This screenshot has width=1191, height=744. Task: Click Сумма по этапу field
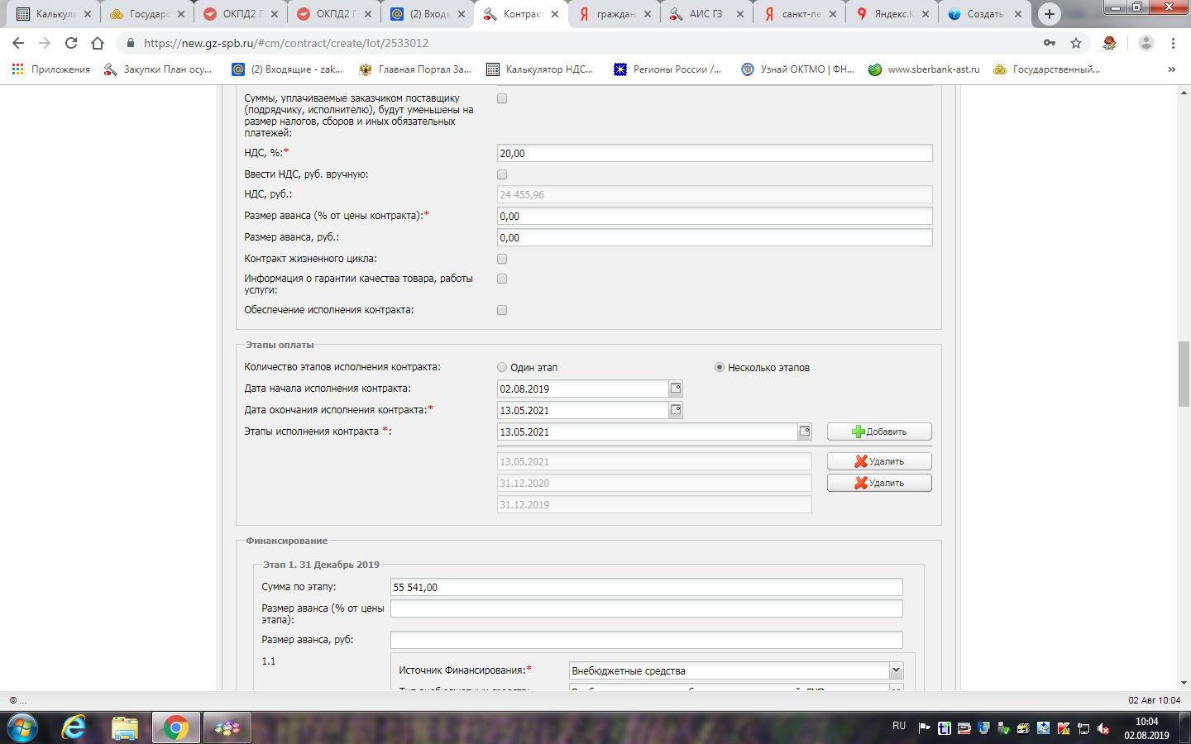click(647, 587)
